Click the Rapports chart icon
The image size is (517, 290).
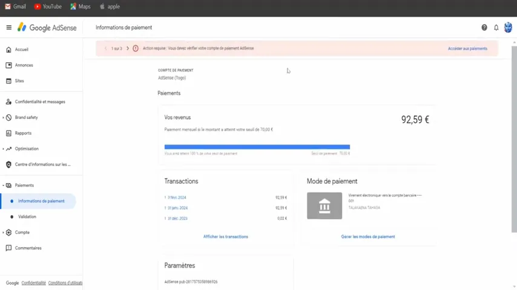coord(8,133)
